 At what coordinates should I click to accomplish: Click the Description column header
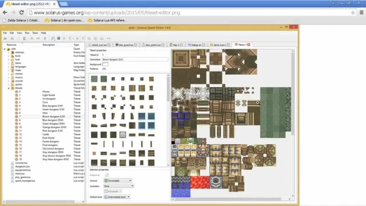(x=49, y=45)
